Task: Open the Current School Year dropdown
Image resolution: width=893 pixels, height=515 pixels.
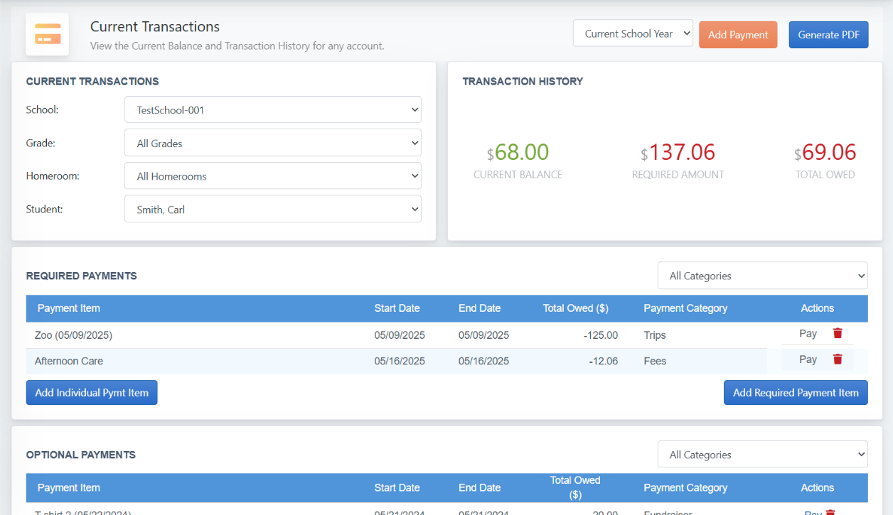Action: coord(632,33)
